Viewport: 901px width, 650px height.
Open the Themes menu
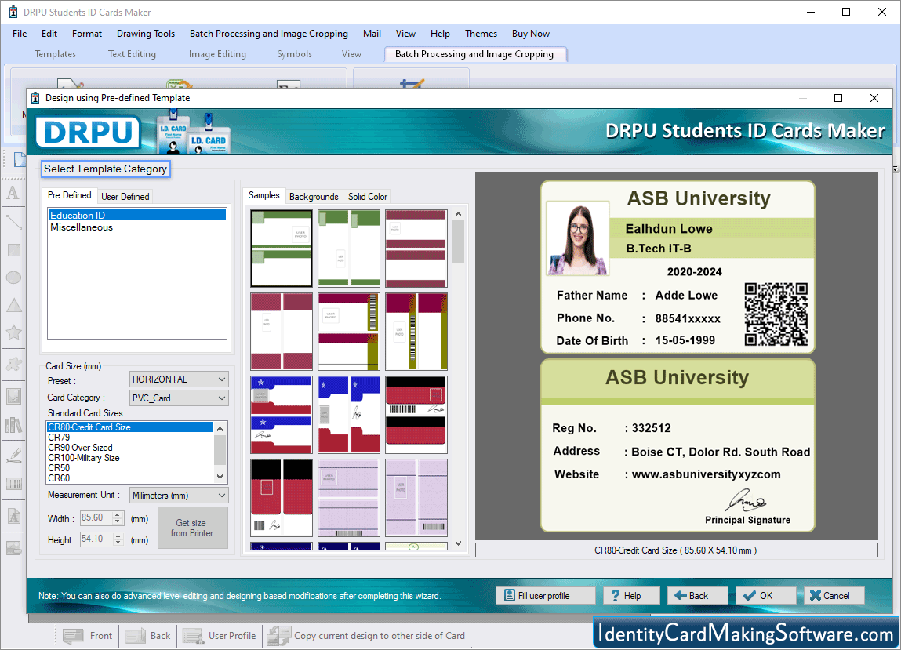point(481,34)
